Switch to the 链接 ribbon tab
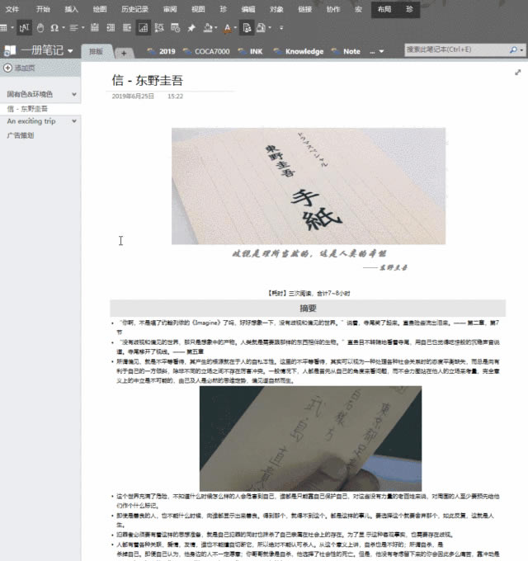Viewport: 528px width, 561px height. pos(304,9)
